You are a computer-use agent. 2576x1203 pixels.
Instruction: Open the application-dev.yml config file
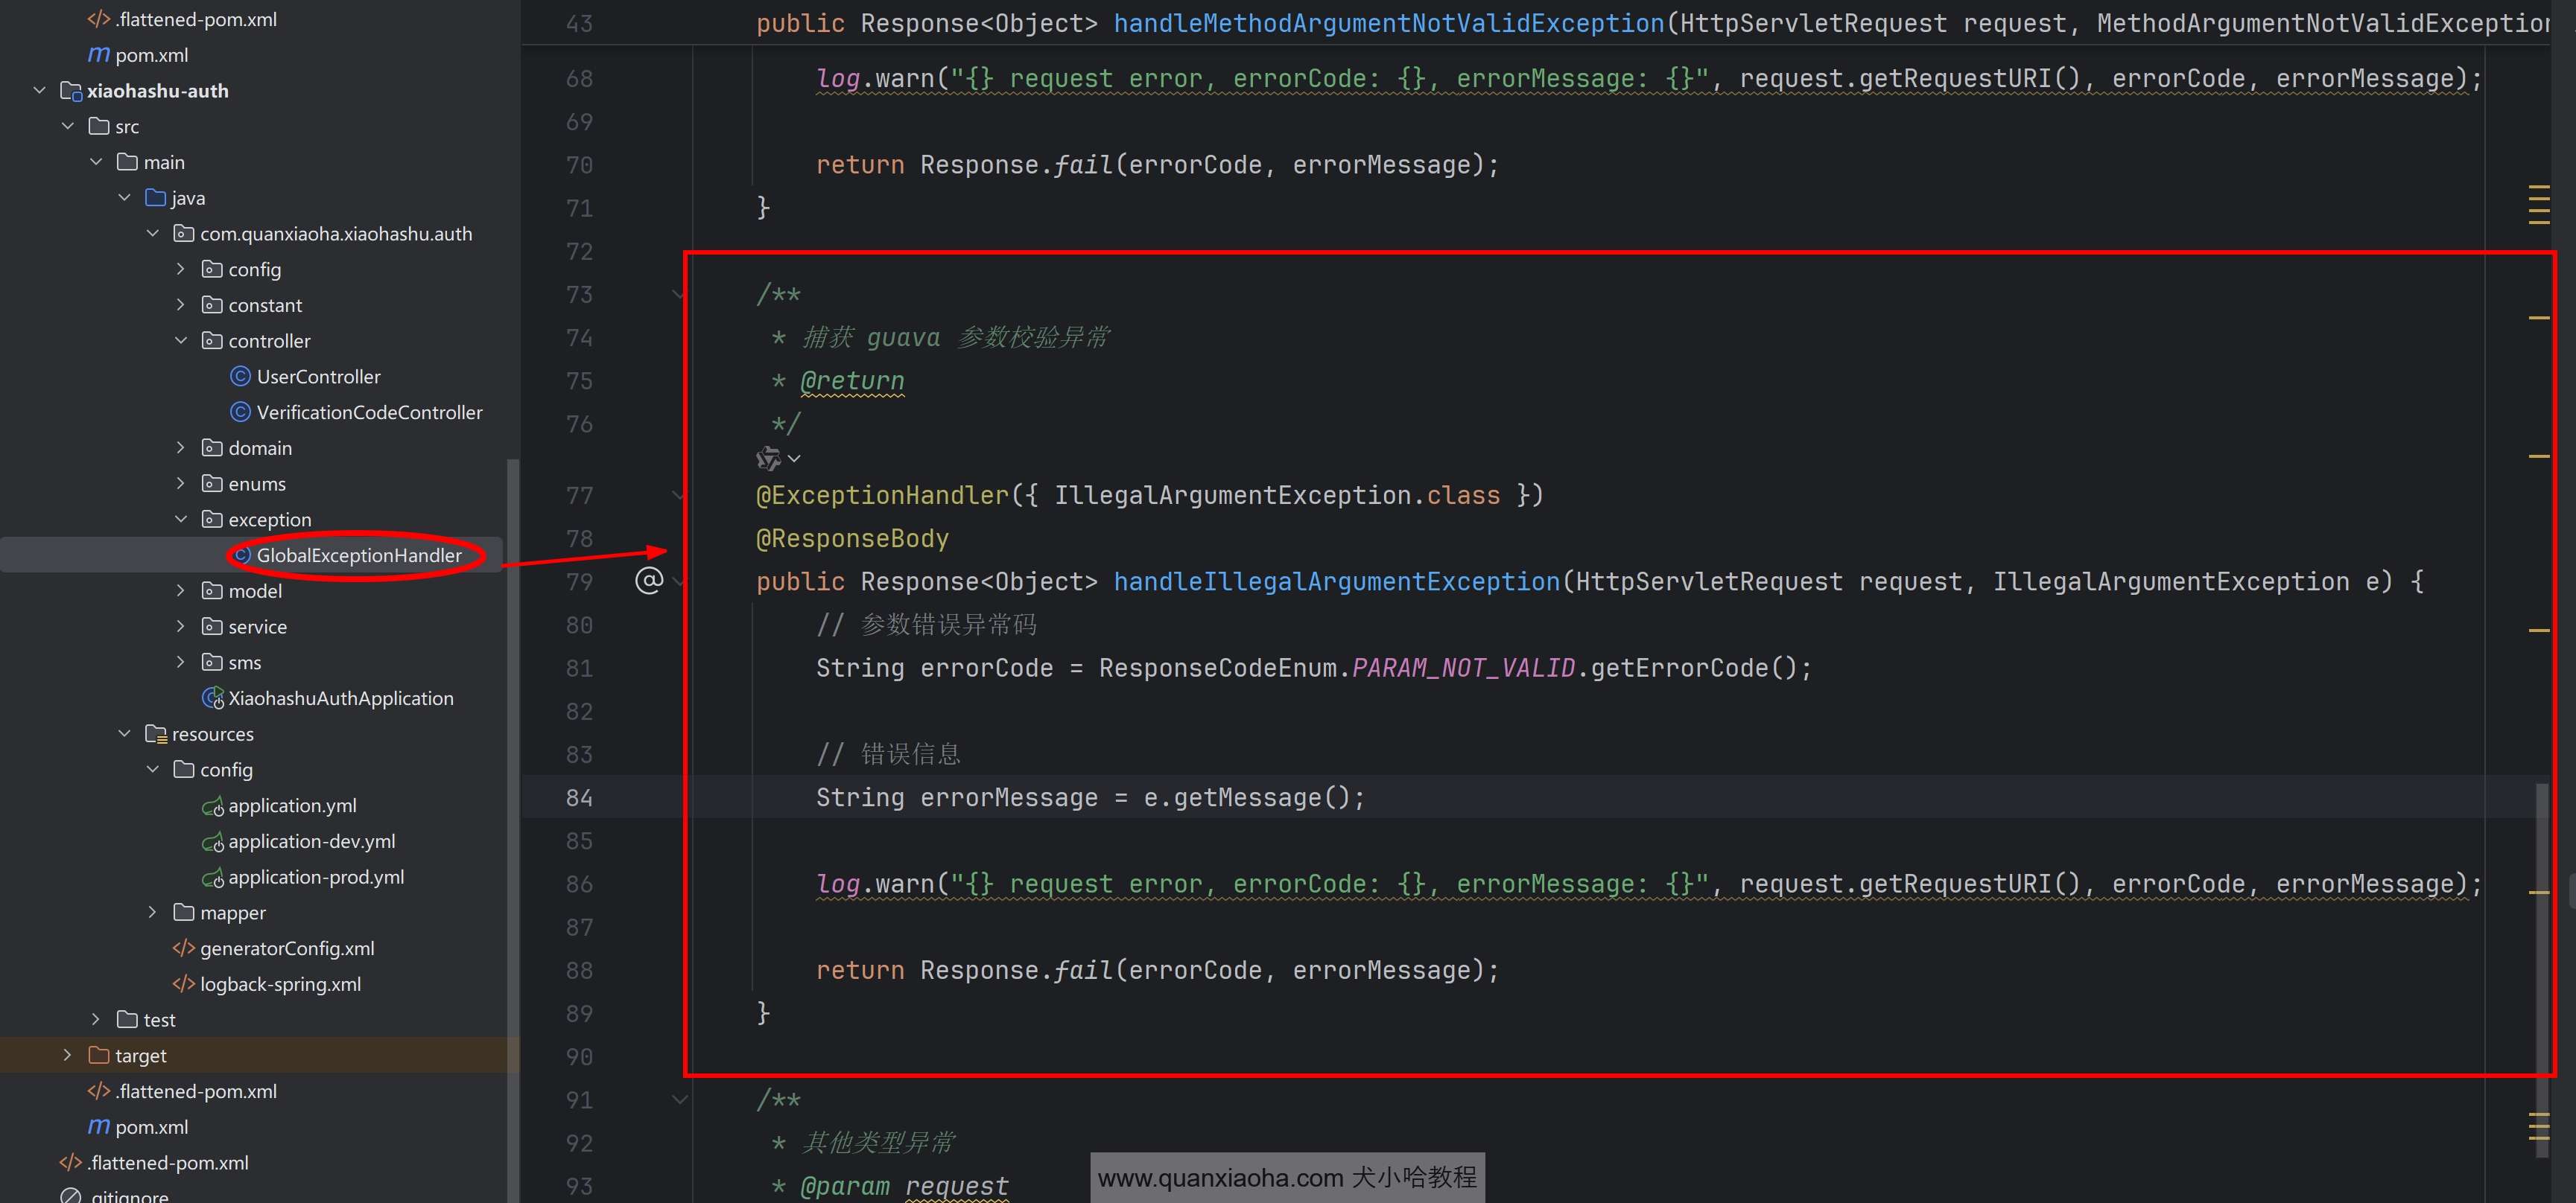coord(311,841)
